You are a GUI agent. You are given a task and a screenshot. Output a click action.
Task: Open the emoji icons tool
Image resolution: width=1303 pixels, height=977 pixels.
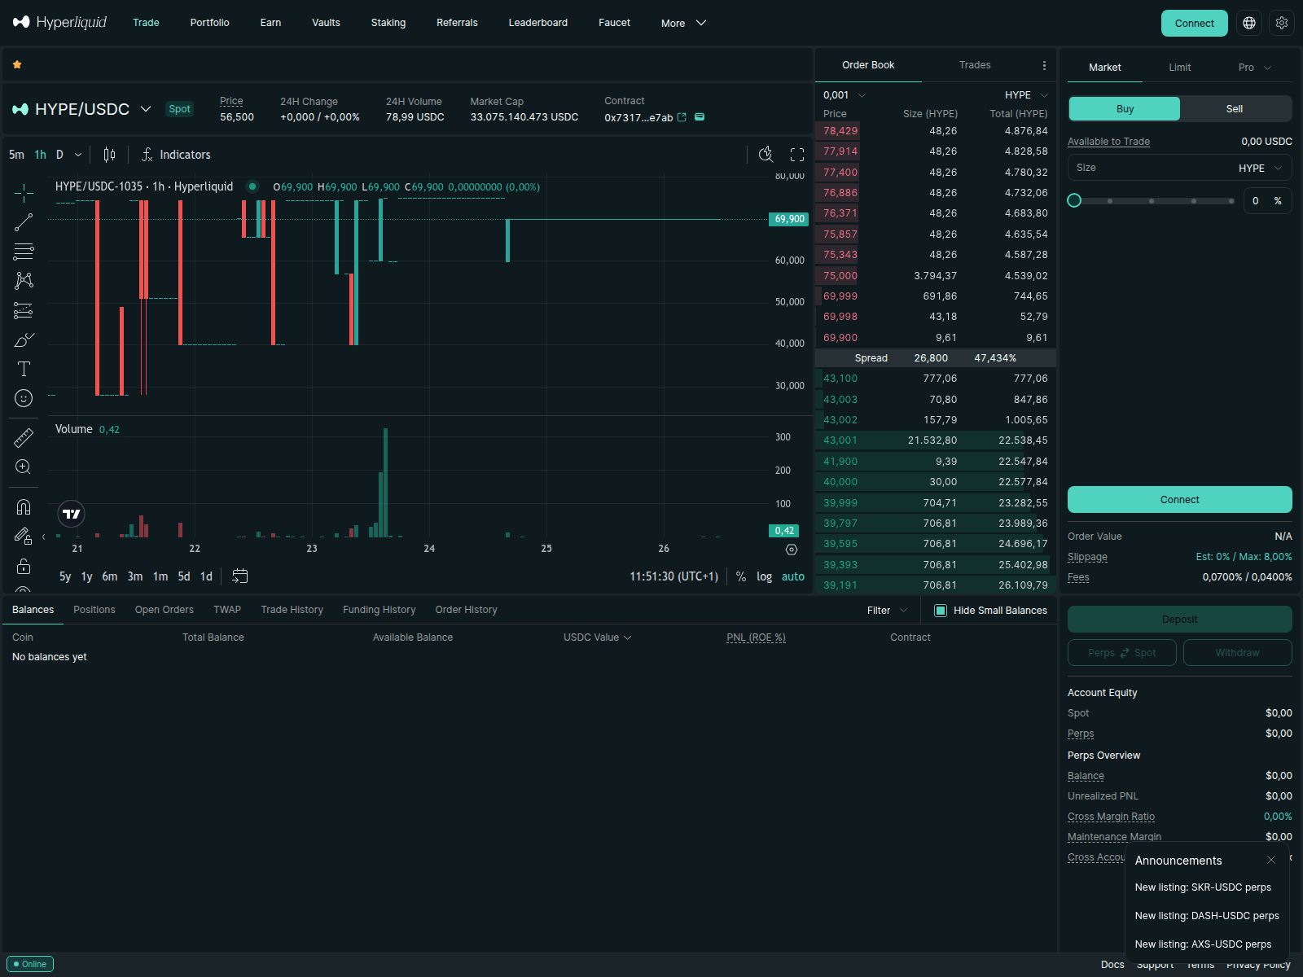tap(24, 398)
